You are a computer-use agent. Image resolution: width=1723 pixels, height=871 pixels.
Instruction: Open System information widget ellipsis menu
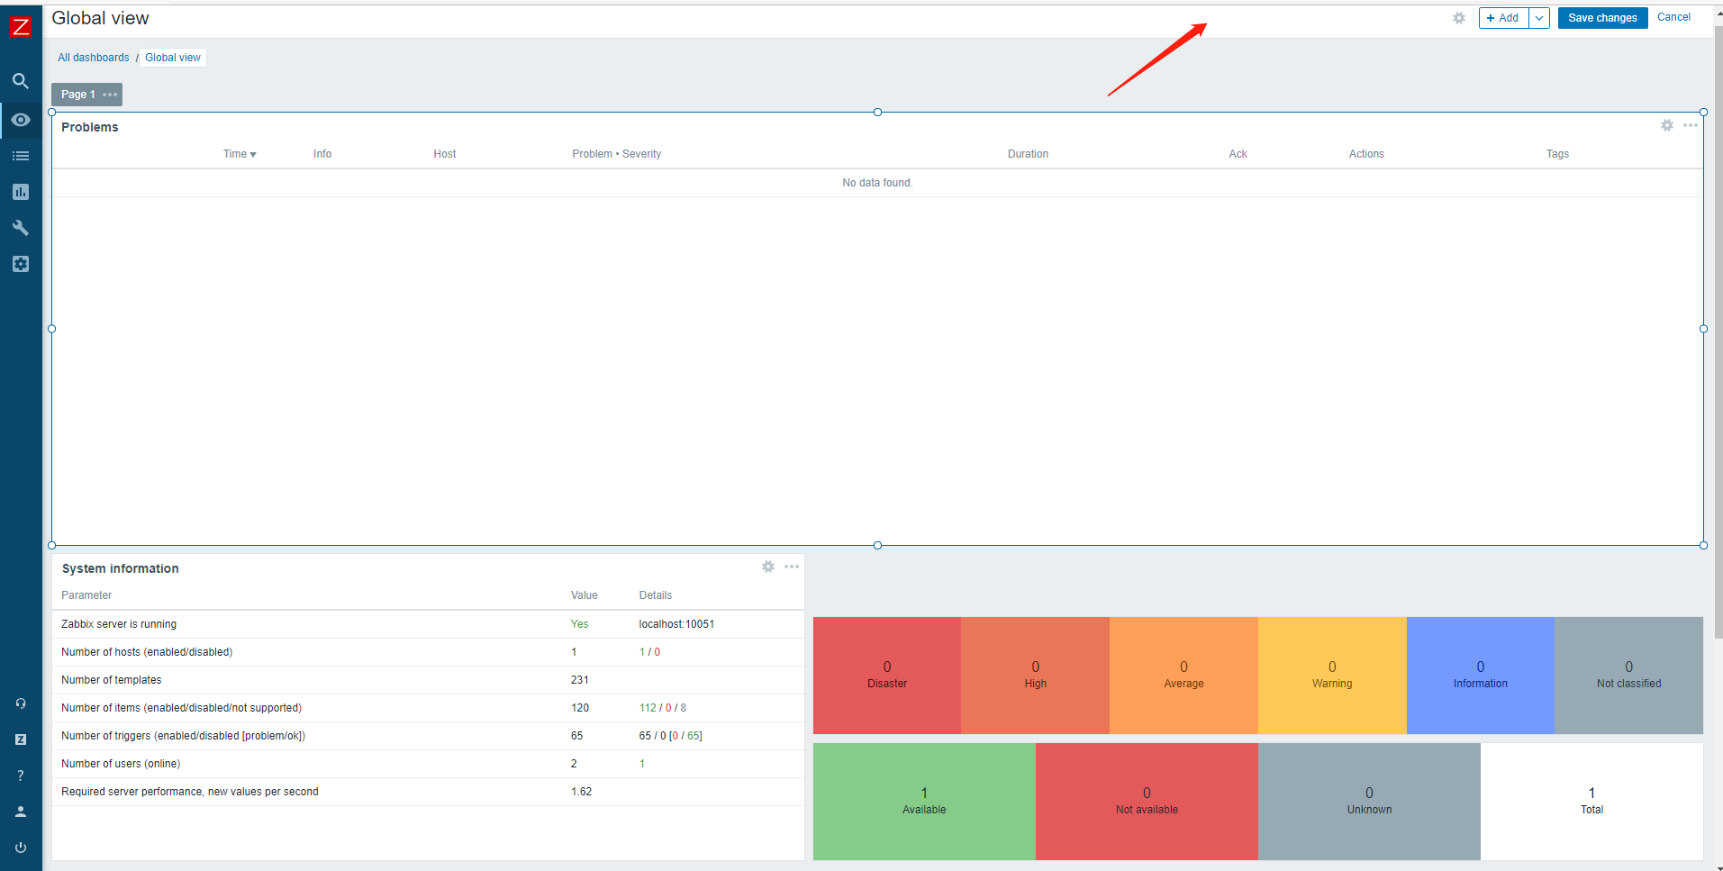click(792, 567)
